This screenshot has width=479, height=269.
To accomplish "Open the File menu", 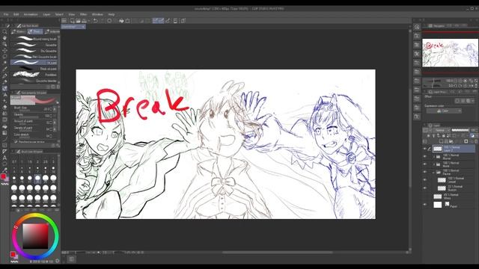I will click(x=6, y=14).
